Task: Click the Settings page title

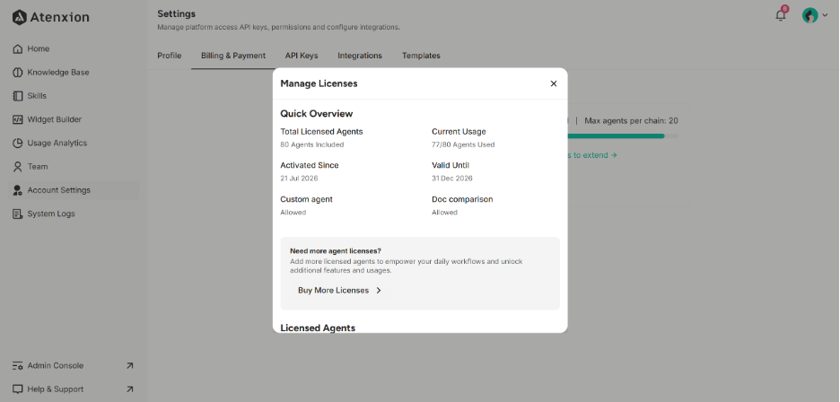Action: click(176, 14)
